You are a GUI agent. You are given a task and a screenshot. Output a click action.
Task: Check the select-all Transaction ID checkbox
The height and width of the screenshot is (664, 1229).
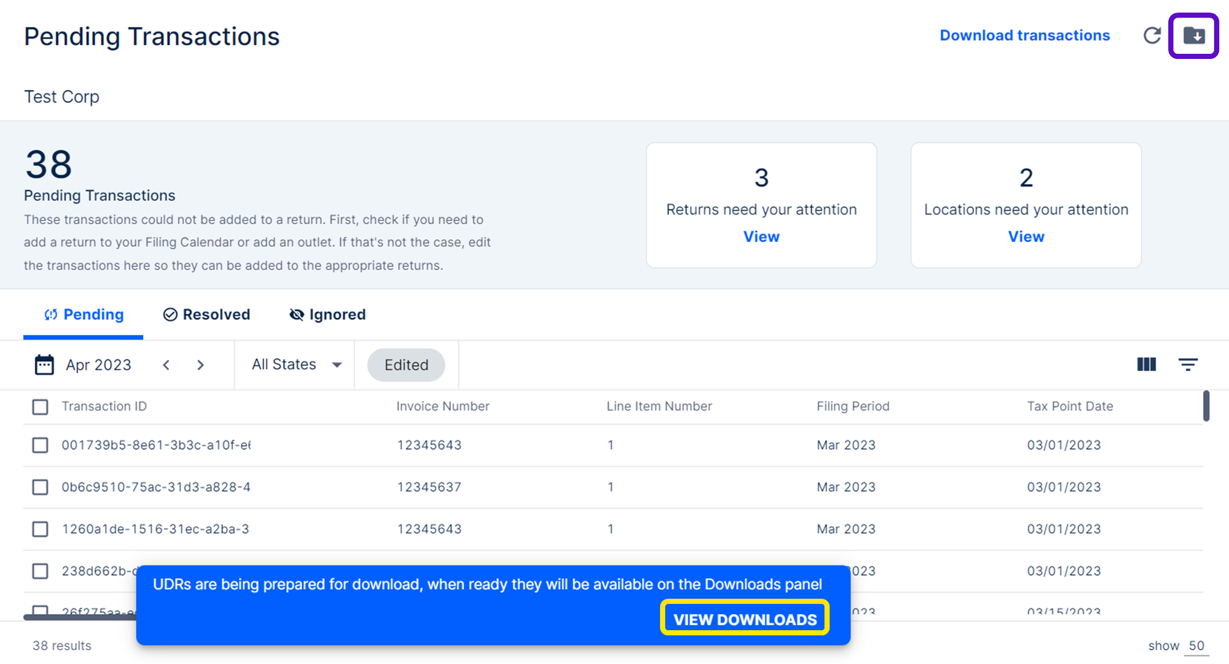[x=40, y=407]
